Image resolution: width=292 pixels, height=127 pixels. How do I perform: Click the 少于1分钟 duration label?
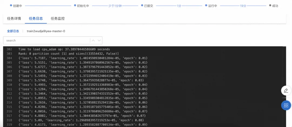tap(115, 6)
